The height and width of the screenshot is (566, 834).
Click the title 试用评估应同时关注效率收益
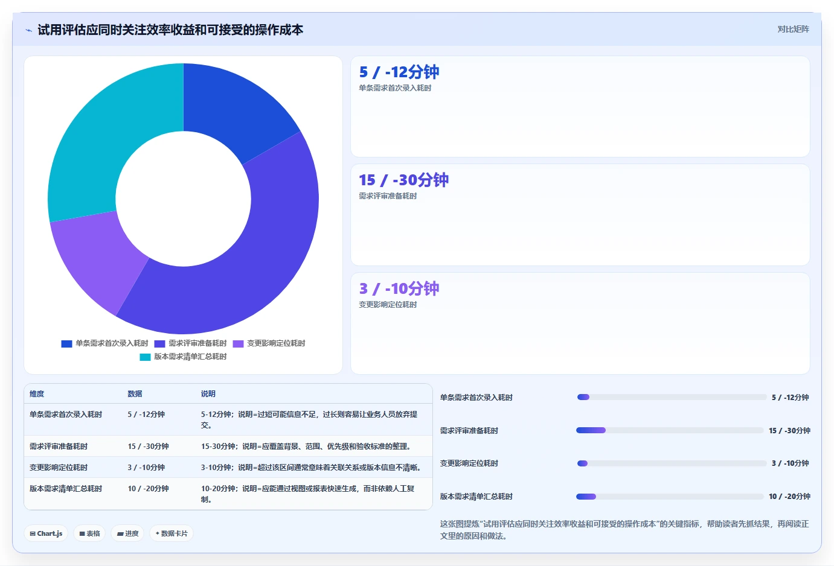click(x=170, y=30)
